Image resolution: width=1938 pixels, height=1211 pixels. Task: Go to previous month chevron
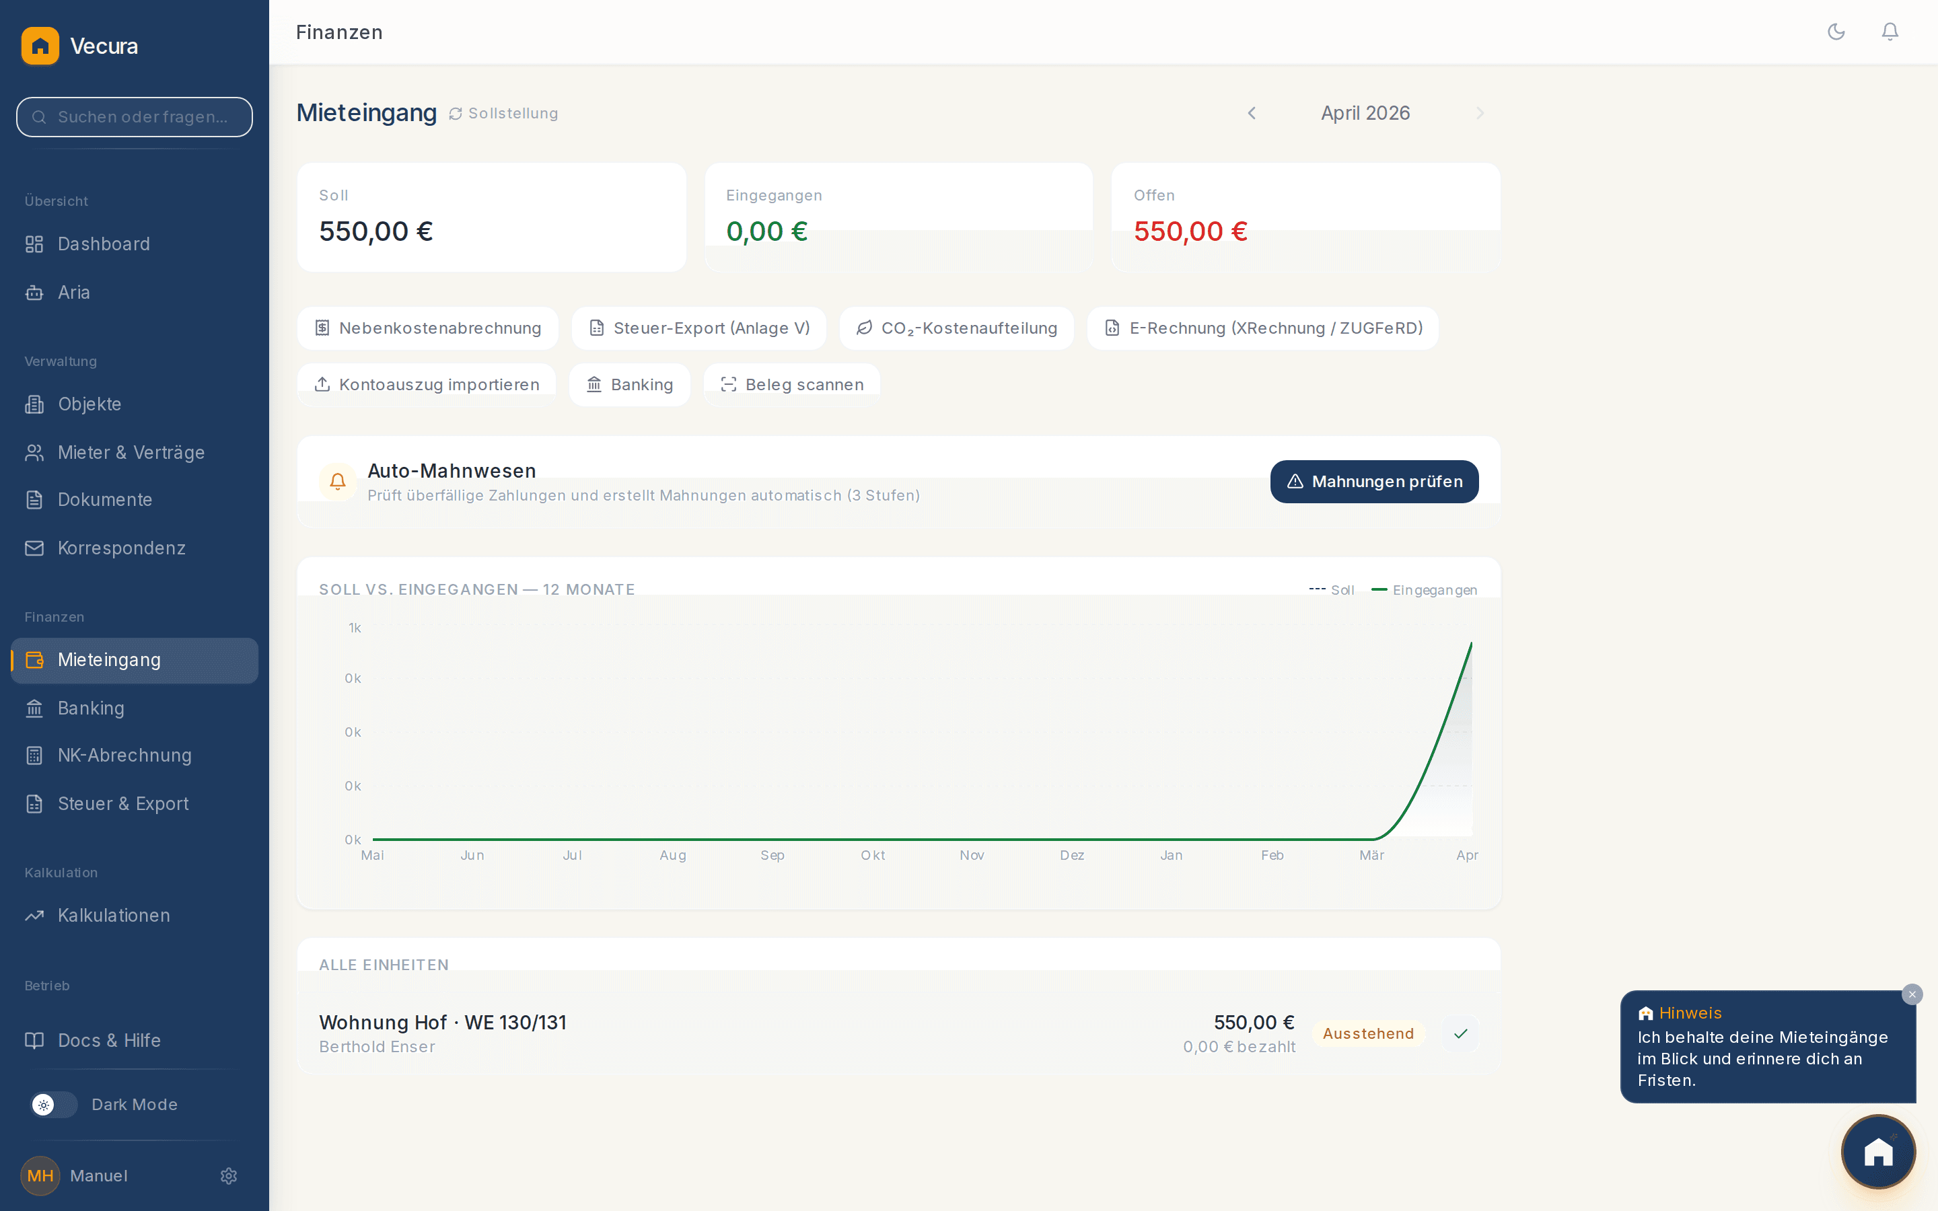coord(1252,114)
